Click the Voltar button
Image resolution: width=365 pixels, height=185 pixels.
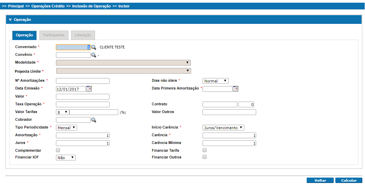click(x=320, y=181)
